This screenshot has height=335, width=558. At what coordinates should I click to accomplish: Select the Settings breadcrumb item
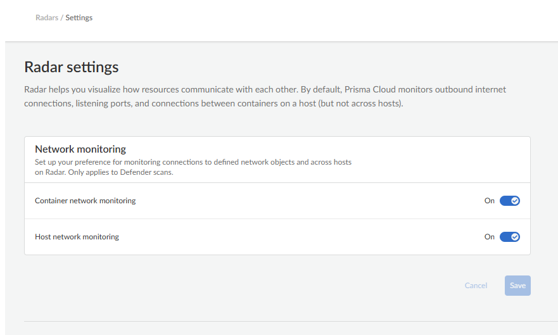(x=79, y=18)
